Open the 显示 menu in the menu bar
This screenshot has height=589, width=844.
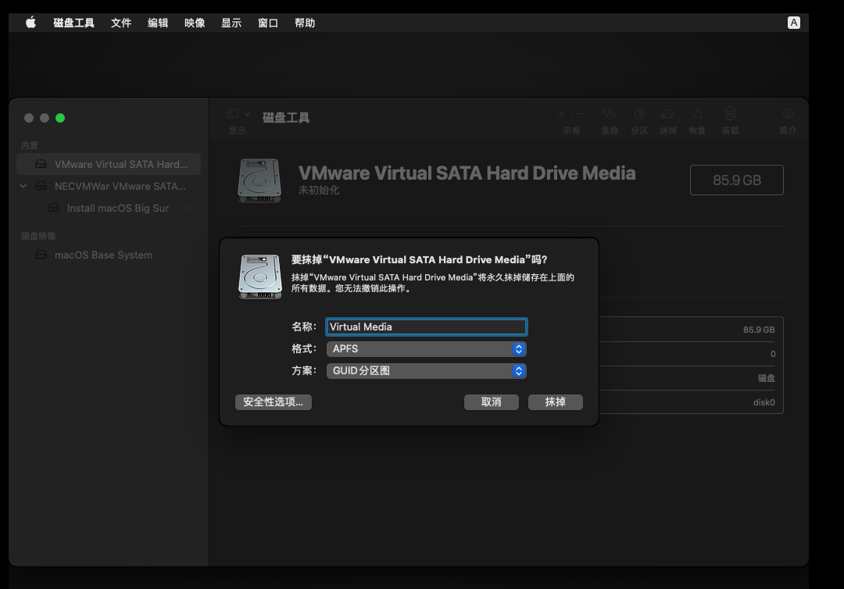[231, 23]
